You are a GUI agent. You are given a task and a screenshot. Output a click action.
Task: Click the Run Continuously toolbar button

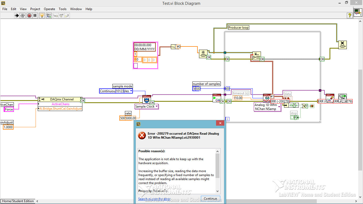pyautogui.click(x=23, y=16)
